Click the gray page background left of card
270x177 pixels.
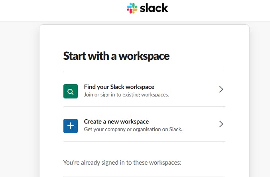pyautogui.click(x=19, y=100)
